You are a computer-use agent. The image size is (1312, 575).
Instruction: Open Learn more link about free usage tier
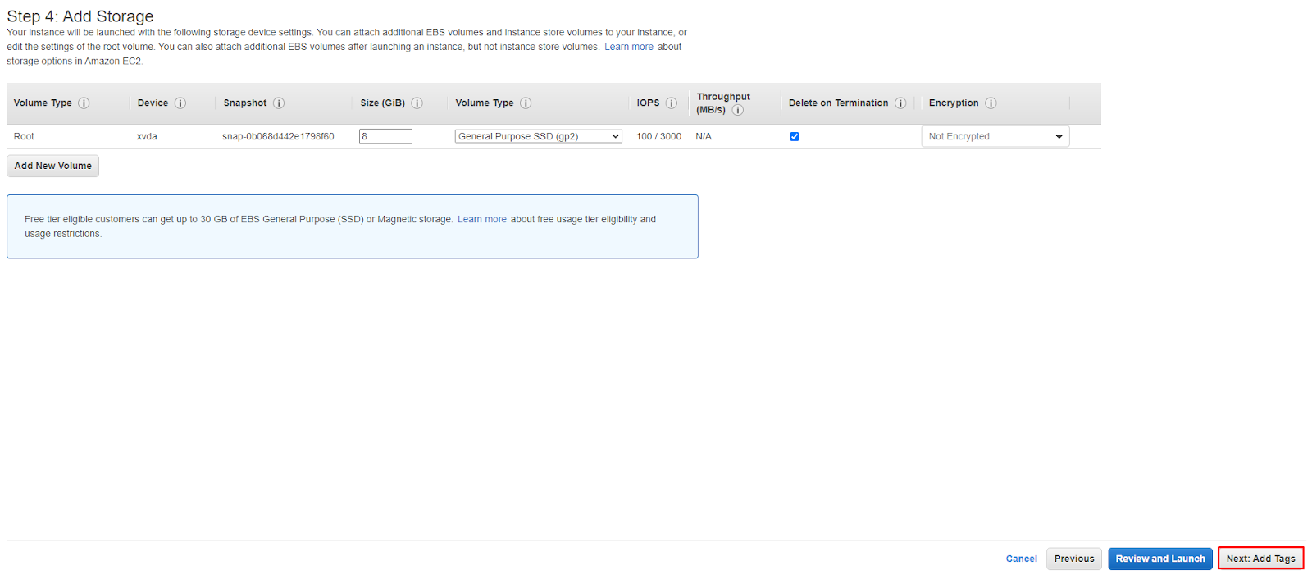tap(482, 219)
